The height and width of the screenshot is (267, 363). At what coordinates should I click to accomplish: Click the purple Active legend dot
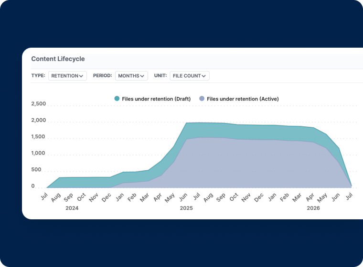[x=202, y=99]
